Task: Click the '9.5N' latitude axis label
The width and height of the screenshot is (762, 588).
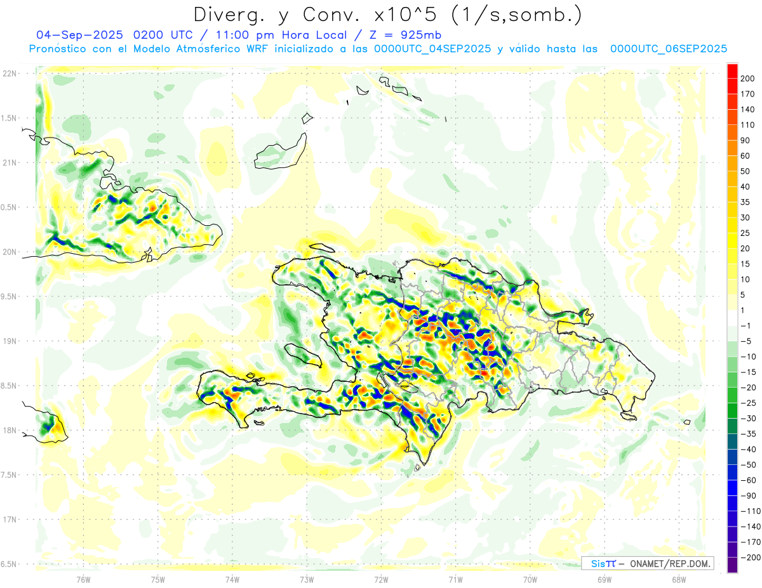Action: [x=9, y=296]
